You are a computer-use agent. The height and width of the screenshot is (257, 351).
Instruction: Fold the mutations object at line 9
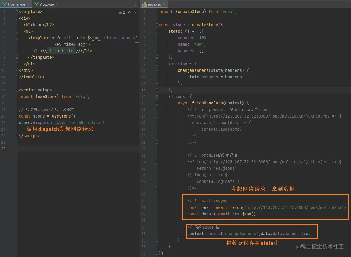coord(157,64)
